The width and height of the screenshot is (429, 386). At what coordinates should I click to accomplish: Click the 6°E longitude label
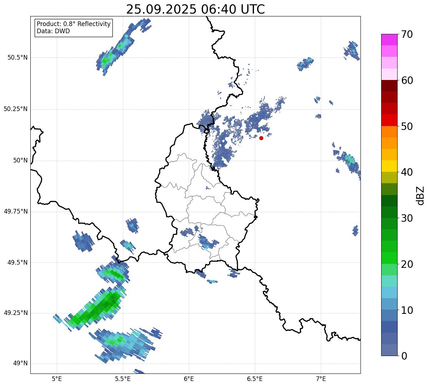[189, 379]
